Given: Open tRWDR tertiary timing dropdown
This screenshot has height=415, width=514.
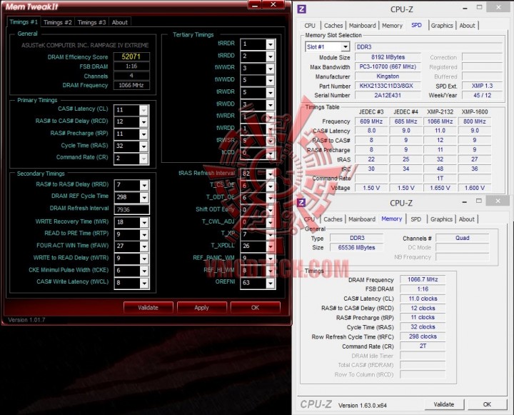Looking at the screenshot, I should 271,93.
